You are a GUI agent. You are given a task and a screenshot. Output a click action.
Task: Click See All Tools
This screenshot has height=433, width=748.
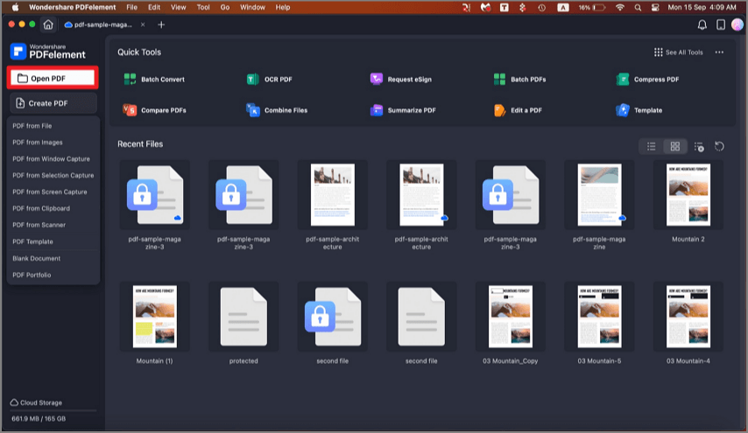click(678, 52)
